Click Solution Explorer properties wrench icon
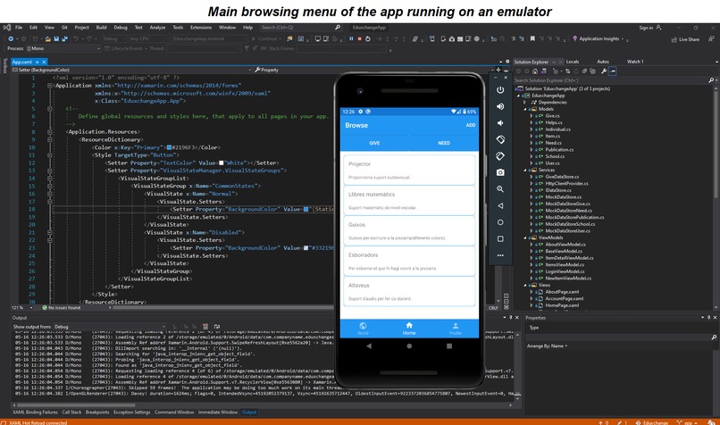 coord(604,71)
